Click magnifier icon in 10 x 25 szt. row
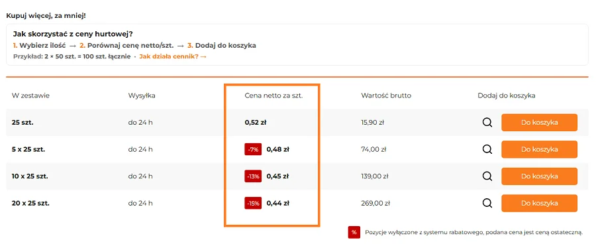596x246 pixels. (487, 176)
